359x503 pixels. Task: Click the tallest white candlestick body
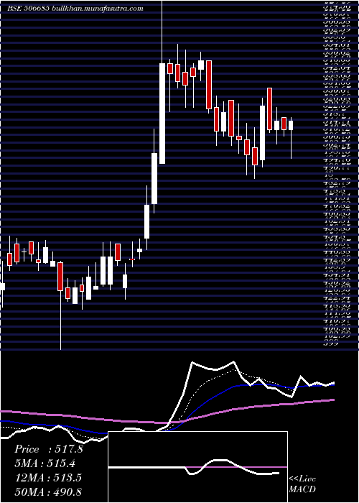[x=162, y=114]
